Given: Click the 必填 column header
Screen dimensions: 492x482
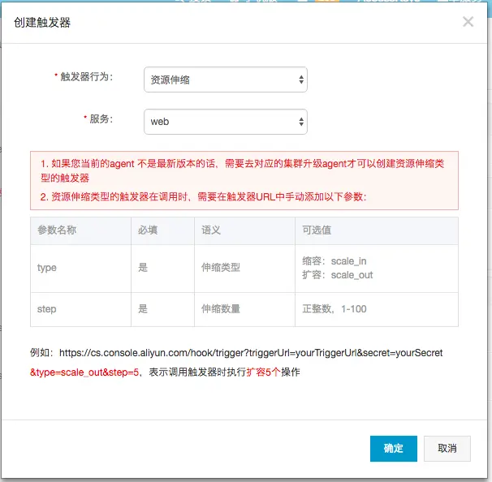Looking at the screenshot, I should pos(162,230).
